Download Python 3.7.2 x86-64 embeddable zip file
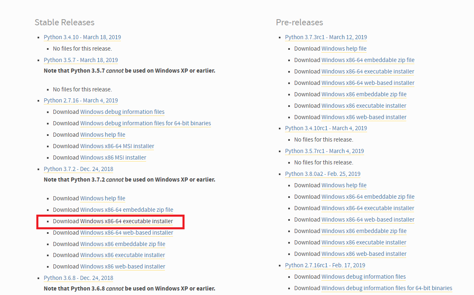 click(127, 210)
